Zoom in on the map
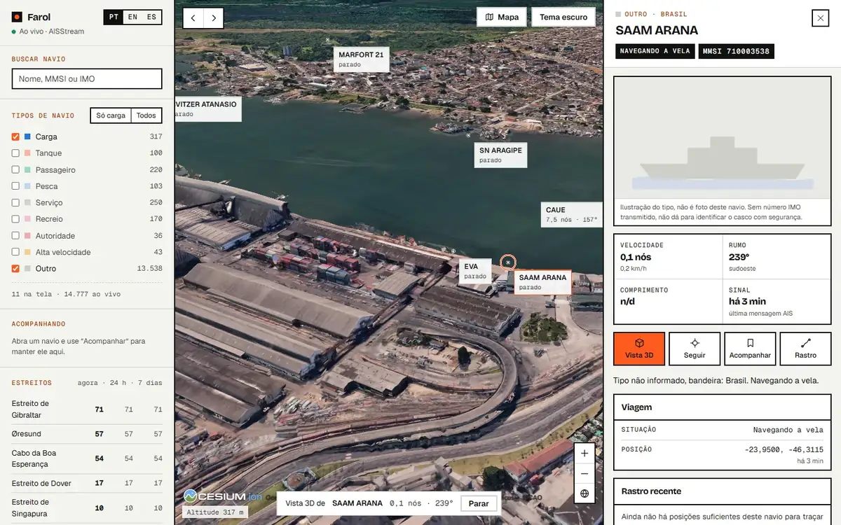The width and height of the screenshot is (841, 525). pyautogui.click(x=584, y=453)
